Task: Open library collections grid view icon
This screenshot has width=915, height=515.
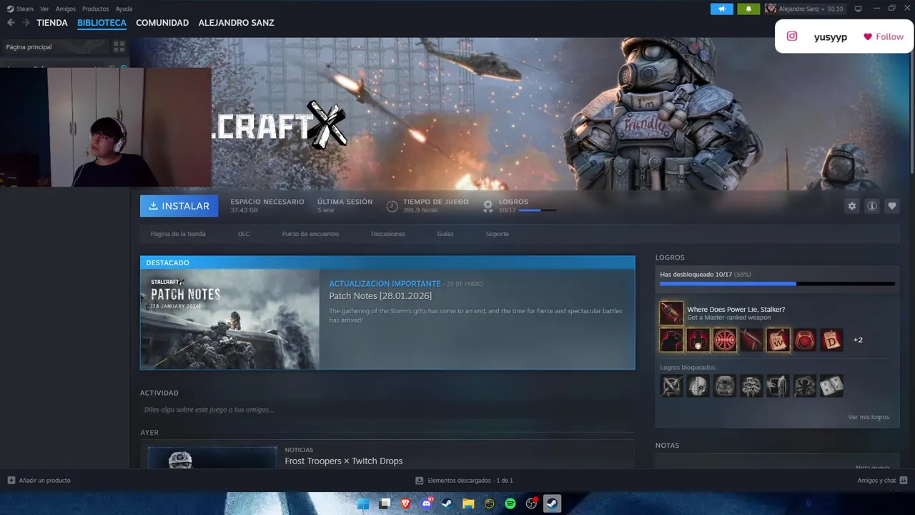Action: click(x=119, y=46)
